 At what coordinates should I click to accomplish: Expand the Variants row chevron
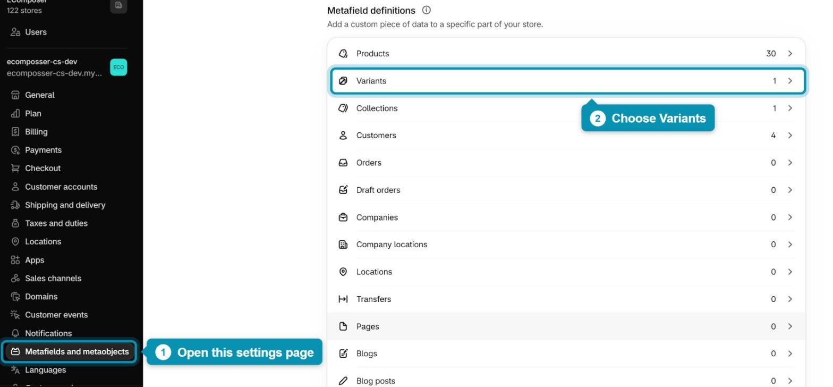click(x=790, y=81)
